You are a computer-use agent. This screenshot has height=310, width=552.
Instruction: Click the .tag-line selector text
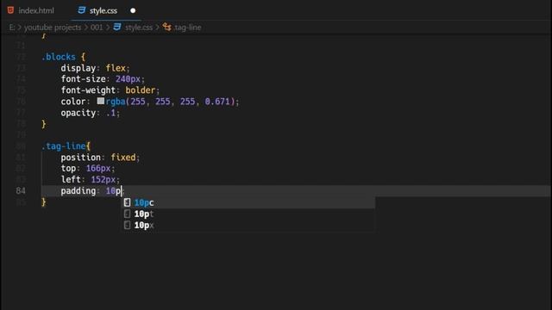(x=64, y=146)
